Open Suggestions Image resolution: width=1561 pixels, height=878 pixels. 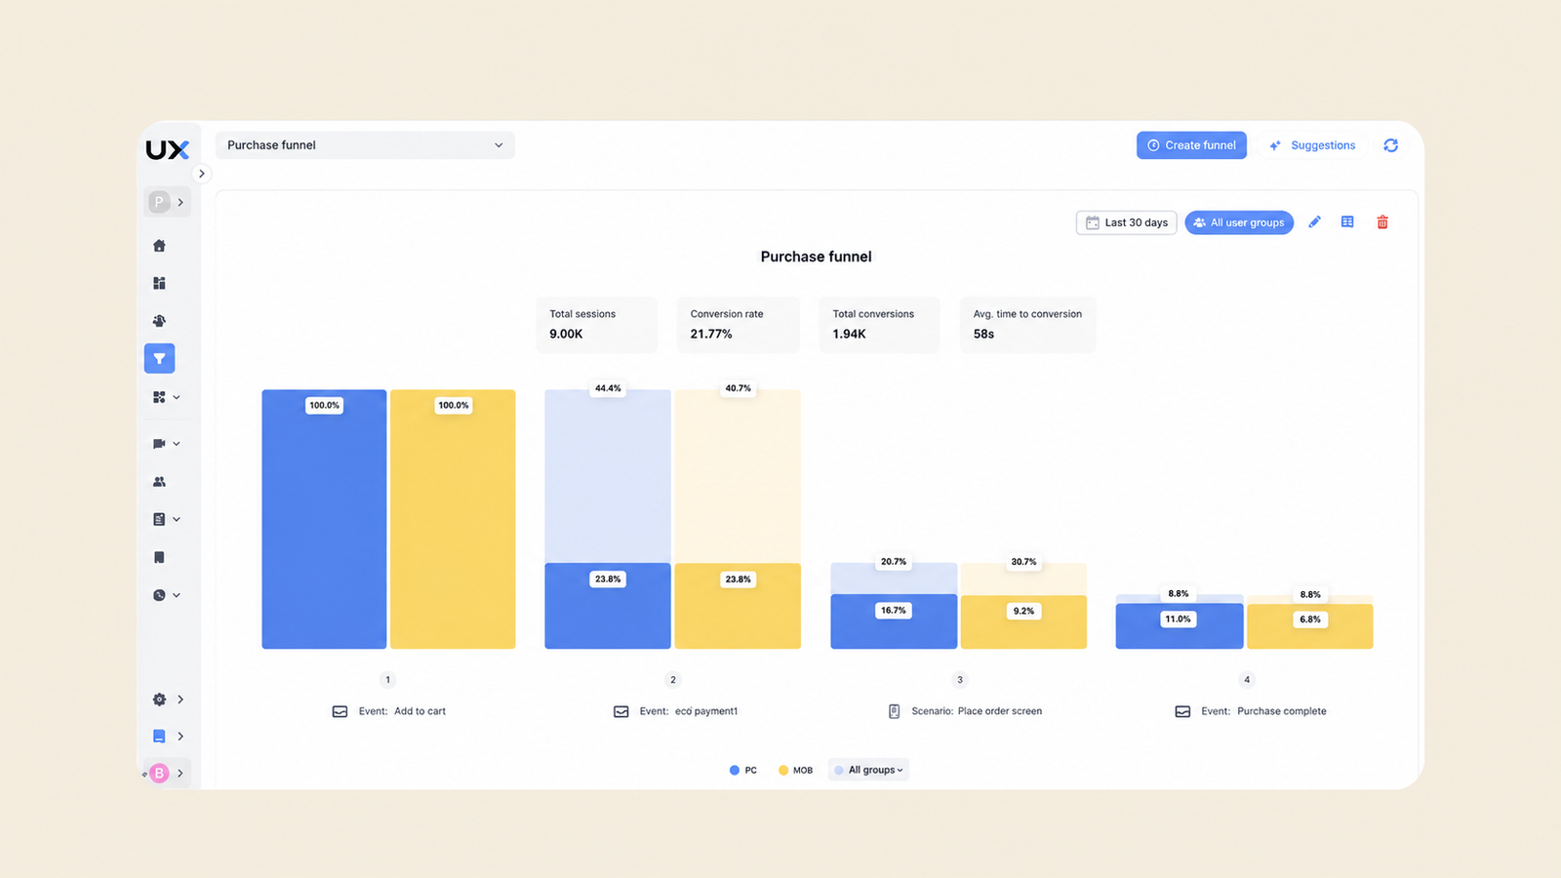tap(1312, 145)
